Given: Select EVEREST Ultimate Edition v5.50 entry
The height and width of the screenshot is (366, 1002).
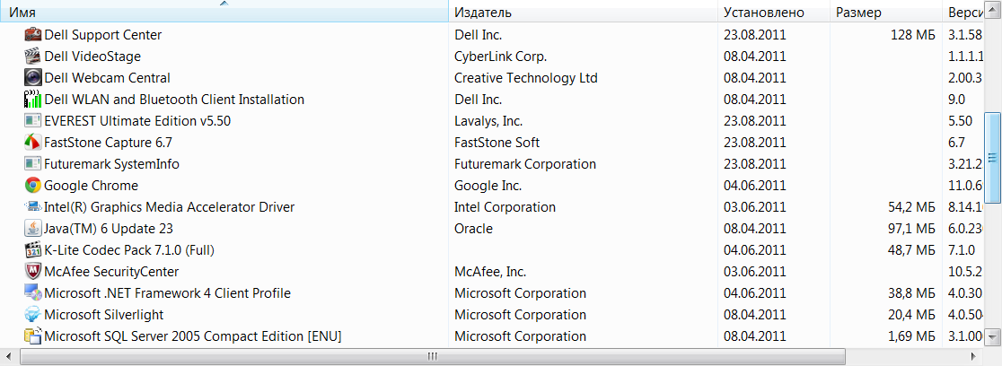Looking at the screenshot, I should tap(137, 121).
